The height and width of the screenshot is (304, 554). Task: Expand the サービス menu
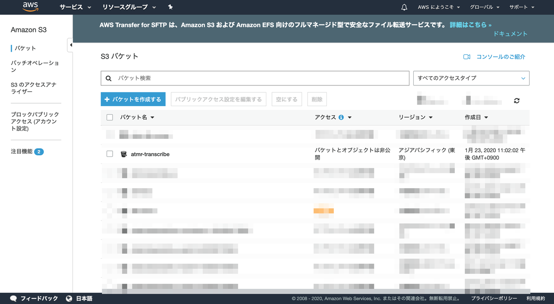point(75,7)
